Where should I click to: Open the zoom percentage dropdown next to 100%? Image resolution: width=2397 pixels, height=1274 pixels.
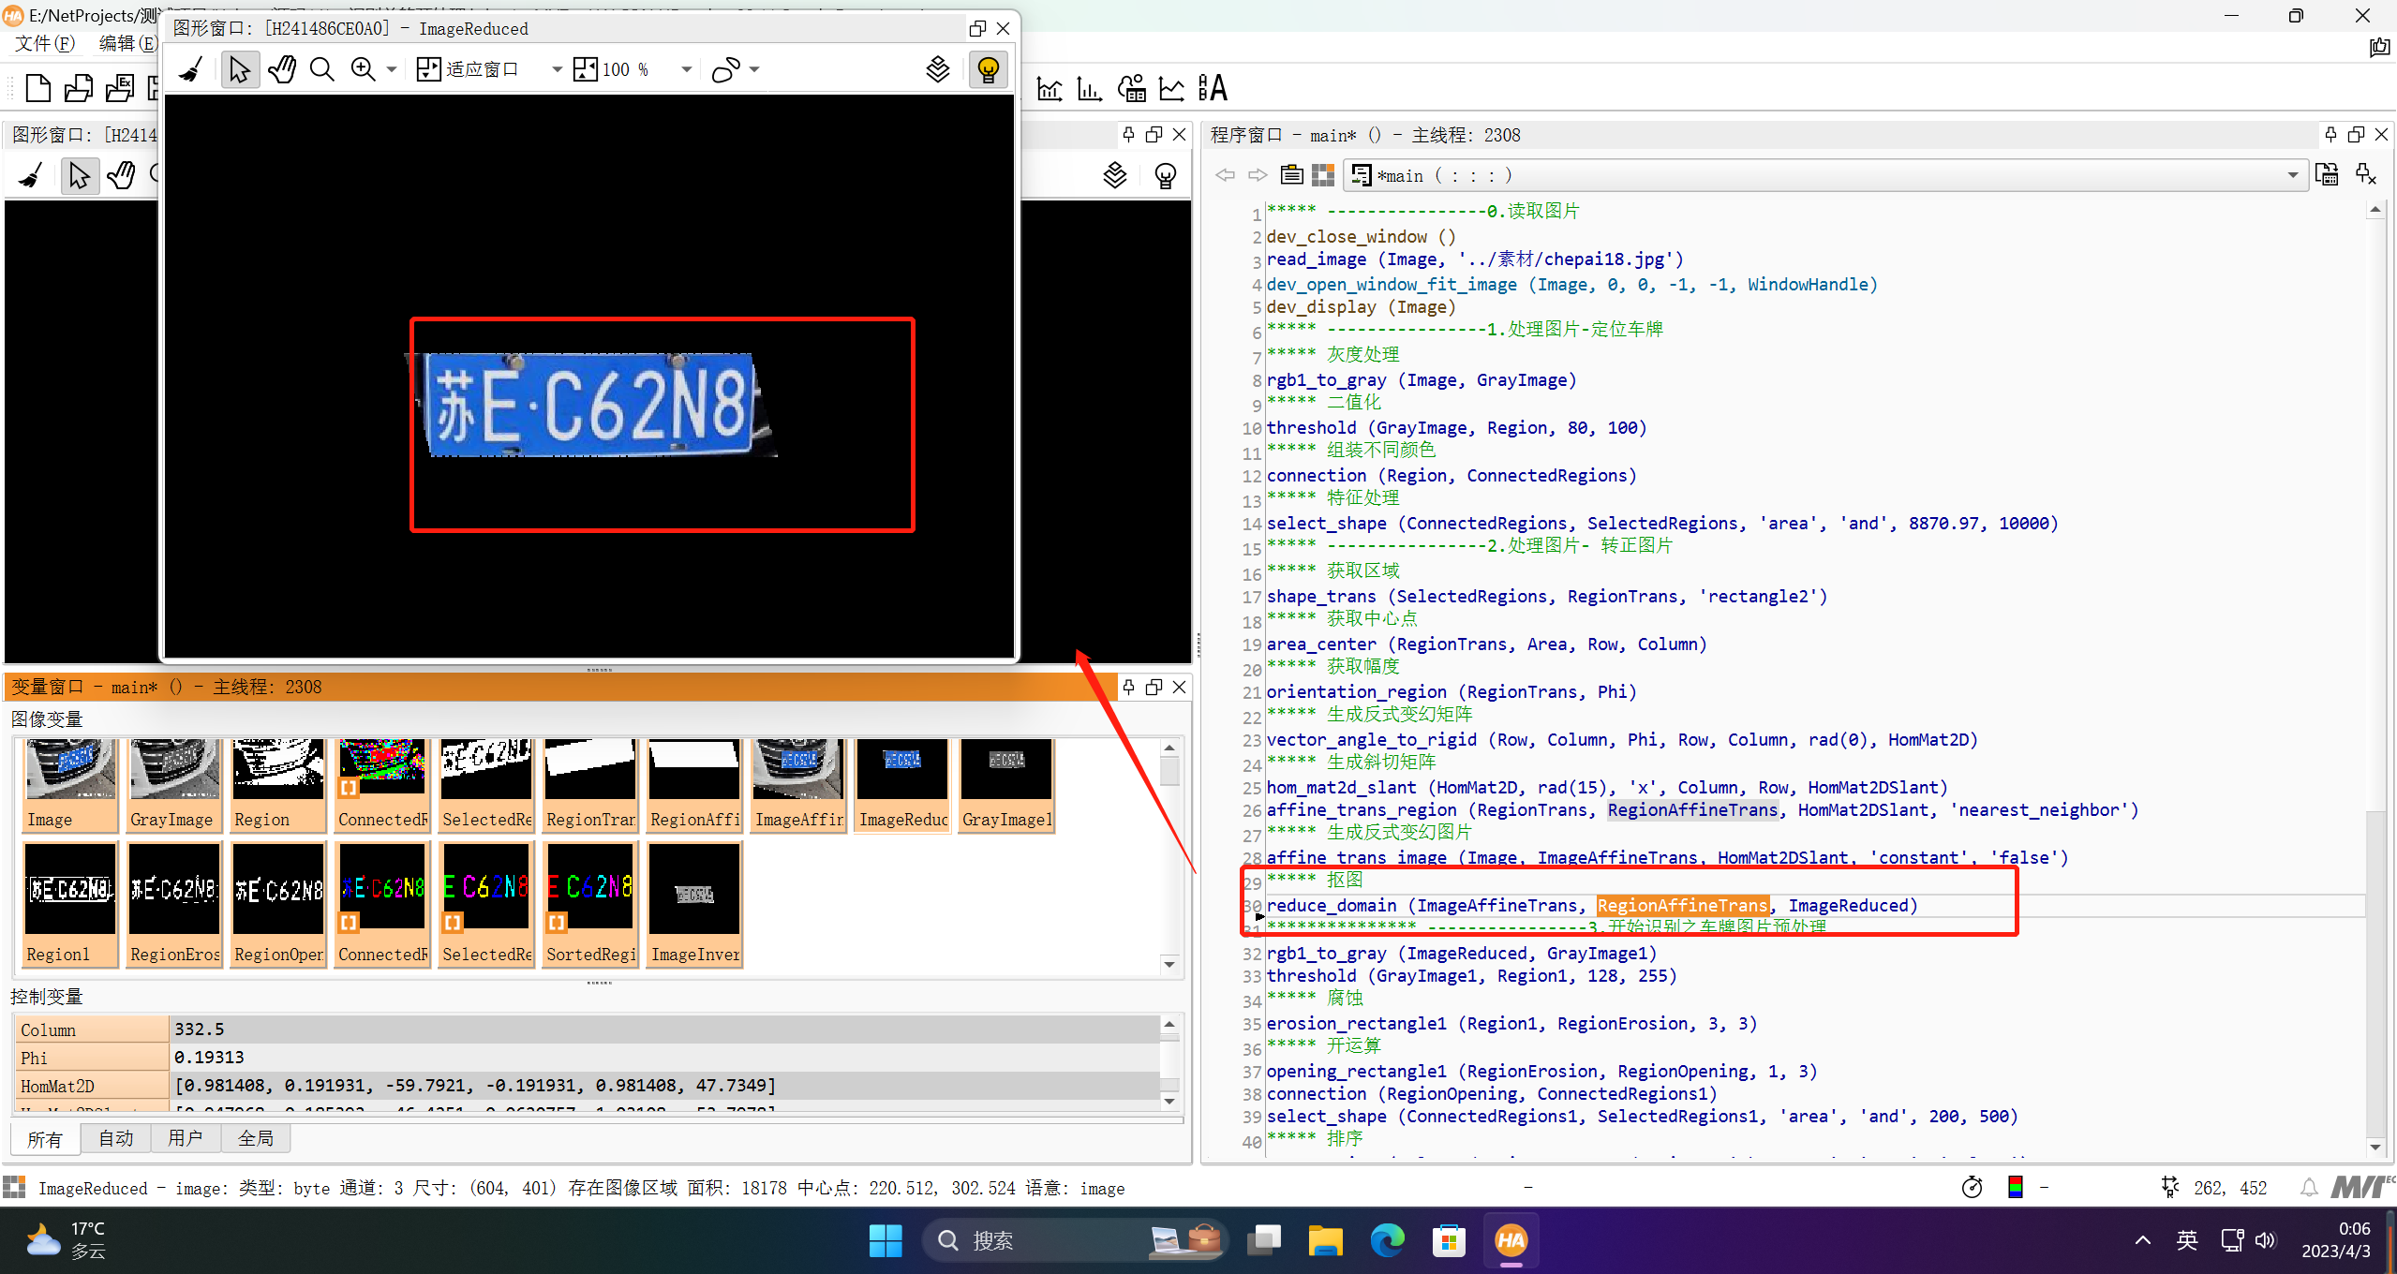pyautogui.click(x=685, y=68)
